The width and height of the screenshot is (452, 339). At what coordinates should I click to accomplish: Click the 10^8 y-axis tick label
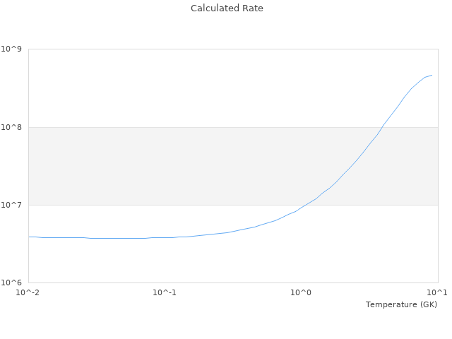point(12,127)
